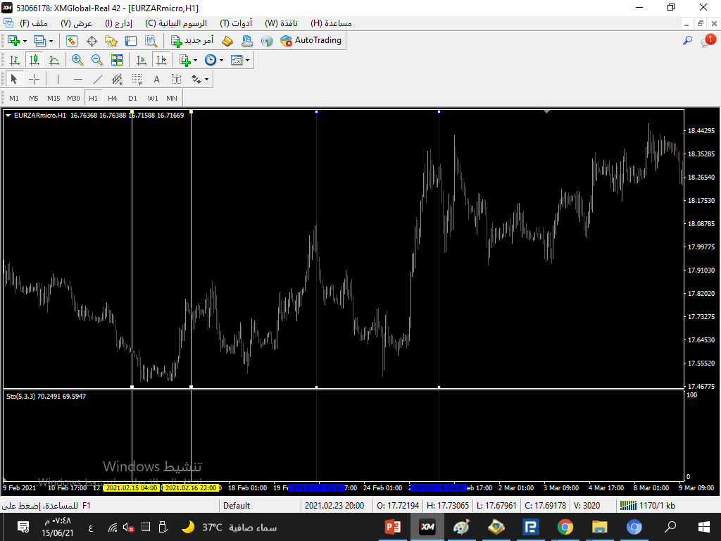Open the chart templates dropdown
Image resolution: width=721 pixels, height=541 pixels.
coord(240,61)
